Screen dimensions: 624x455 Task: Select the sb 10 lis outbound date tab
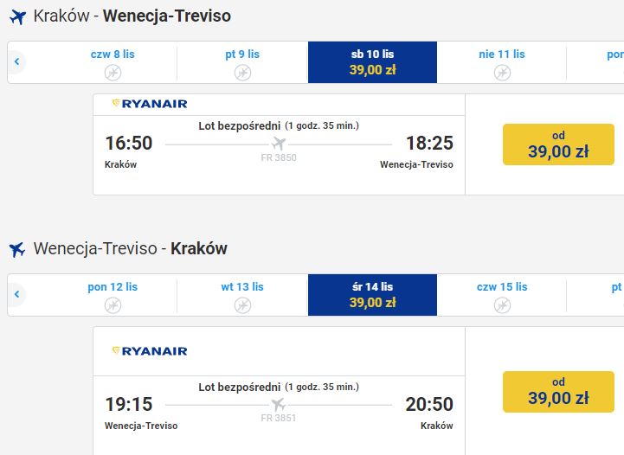tap(372, 62)
